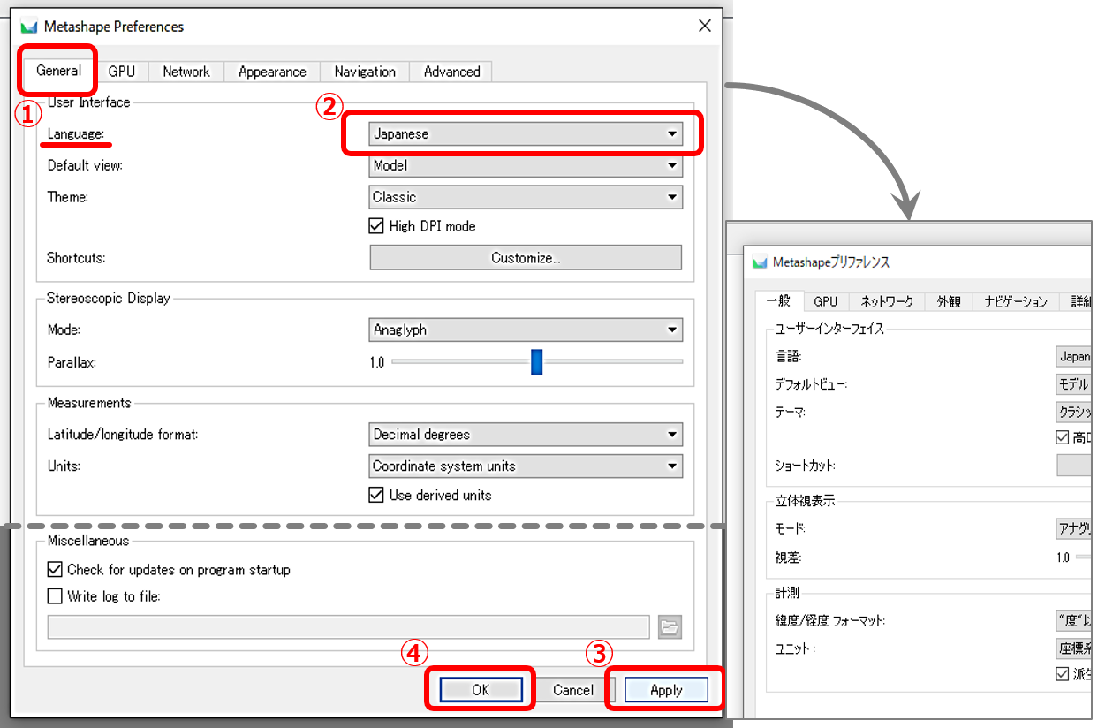Open the Units dropdown showing Coordinate system units

pos(526,466)
